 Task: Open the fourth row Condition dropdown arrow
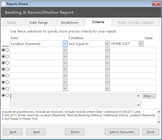tap(107, 63)
